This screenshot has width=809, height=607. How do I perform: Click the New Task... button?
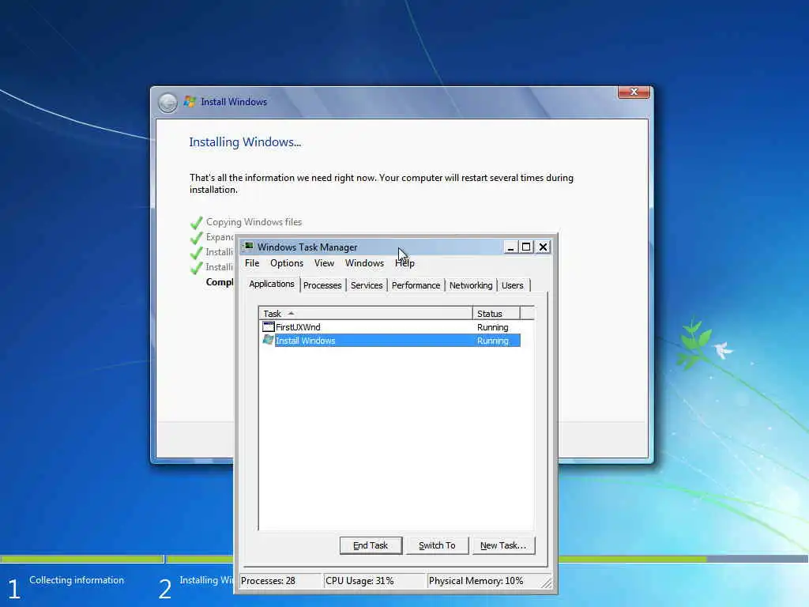[x=503, y=545]
